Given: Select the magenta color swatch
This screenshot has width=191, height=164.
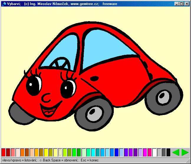Looking at the screenshot, I should click(145, 152).
